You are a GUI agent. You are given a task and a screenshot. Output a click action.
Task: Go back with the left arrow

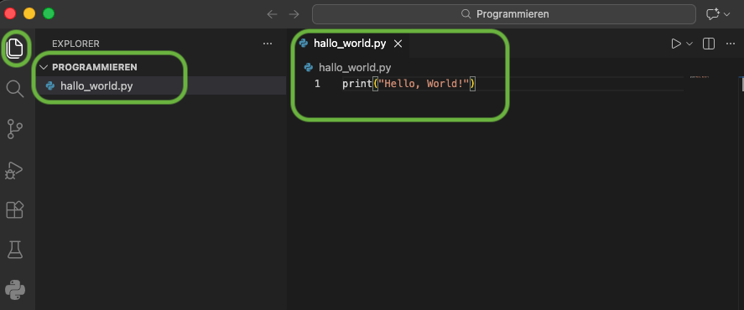pyautogui.click(x=272, y=14)
